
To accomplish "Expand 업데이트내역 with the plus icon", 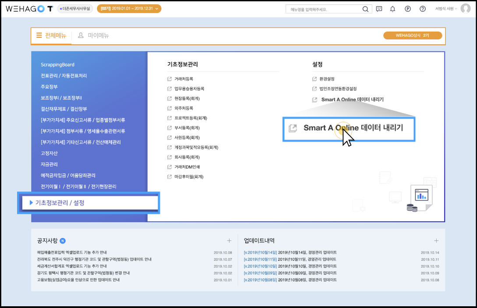I will click(x=436, y=241).
